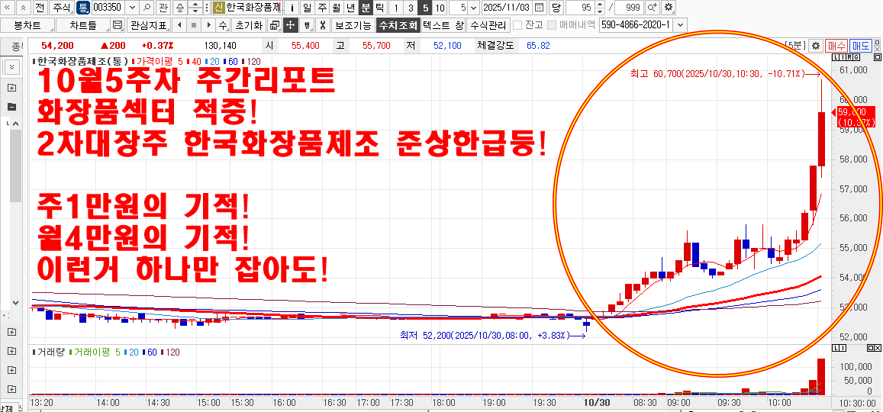
Task: Open the stock search magnifier
Action: [x=147, y=8]
